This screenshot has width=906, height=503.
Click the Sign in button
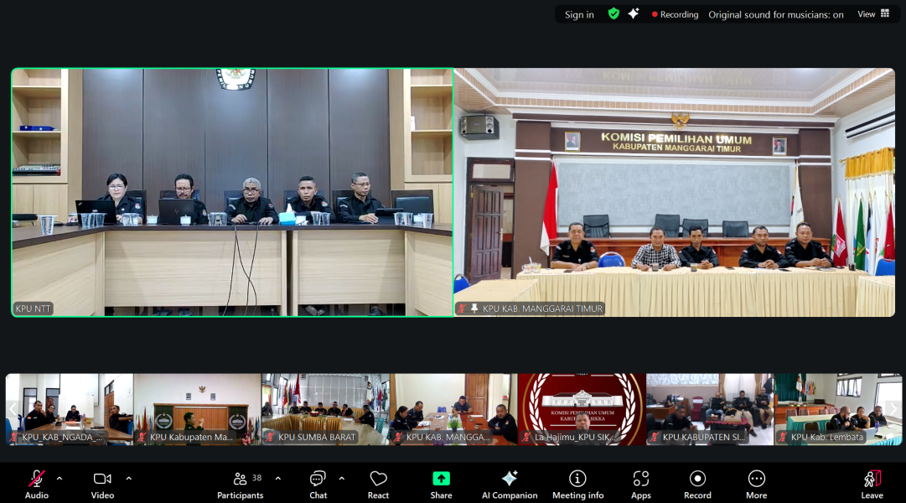(x=579, y=14)
